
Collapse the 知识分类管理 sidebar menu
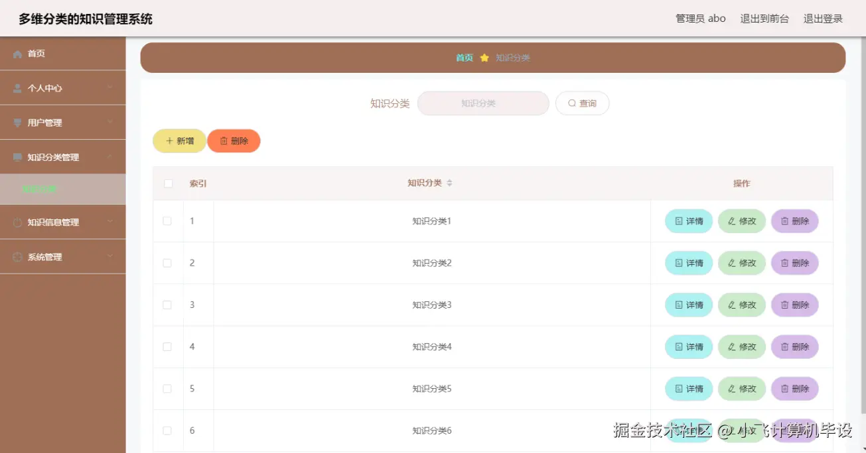point(63,156)
